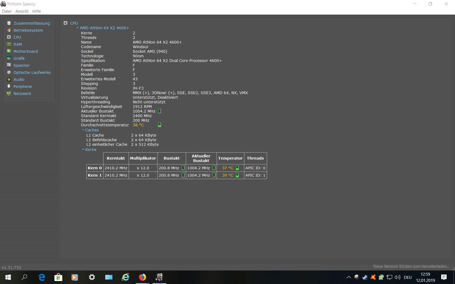The width and height of the screenshot is (455, 284).
Task: Click the Temperatur column header
Action: point(230,158)
